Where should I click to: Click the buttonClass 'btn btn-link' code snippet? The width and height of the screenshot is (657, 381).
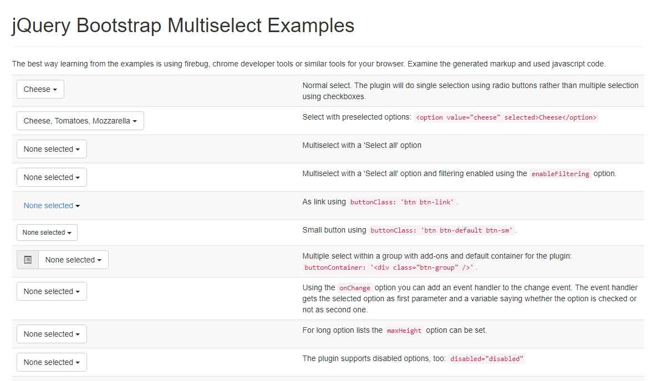point(402,202)
